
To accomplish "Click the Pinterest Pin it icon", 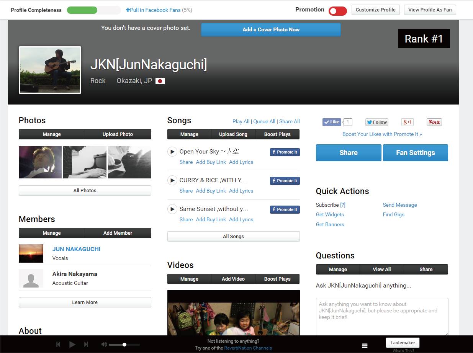I will (434, 122).
